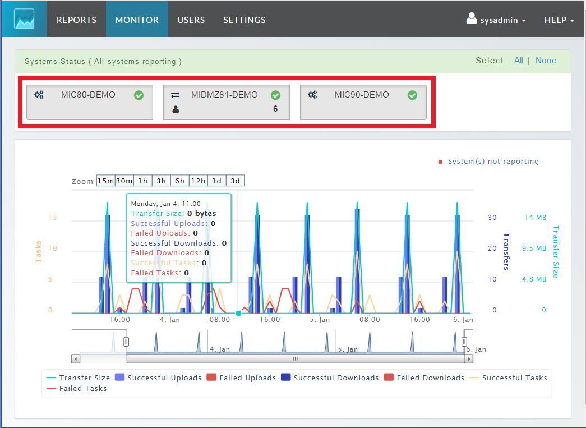Click the user icon on MIDMZ81-DEMO card
The width and height of the screenshot is (586, 428).
coord(176,109)
